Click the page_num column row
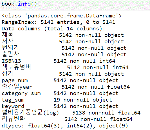Image resolution: width=150 pixels, height=130 pixels. pos(60,80)
